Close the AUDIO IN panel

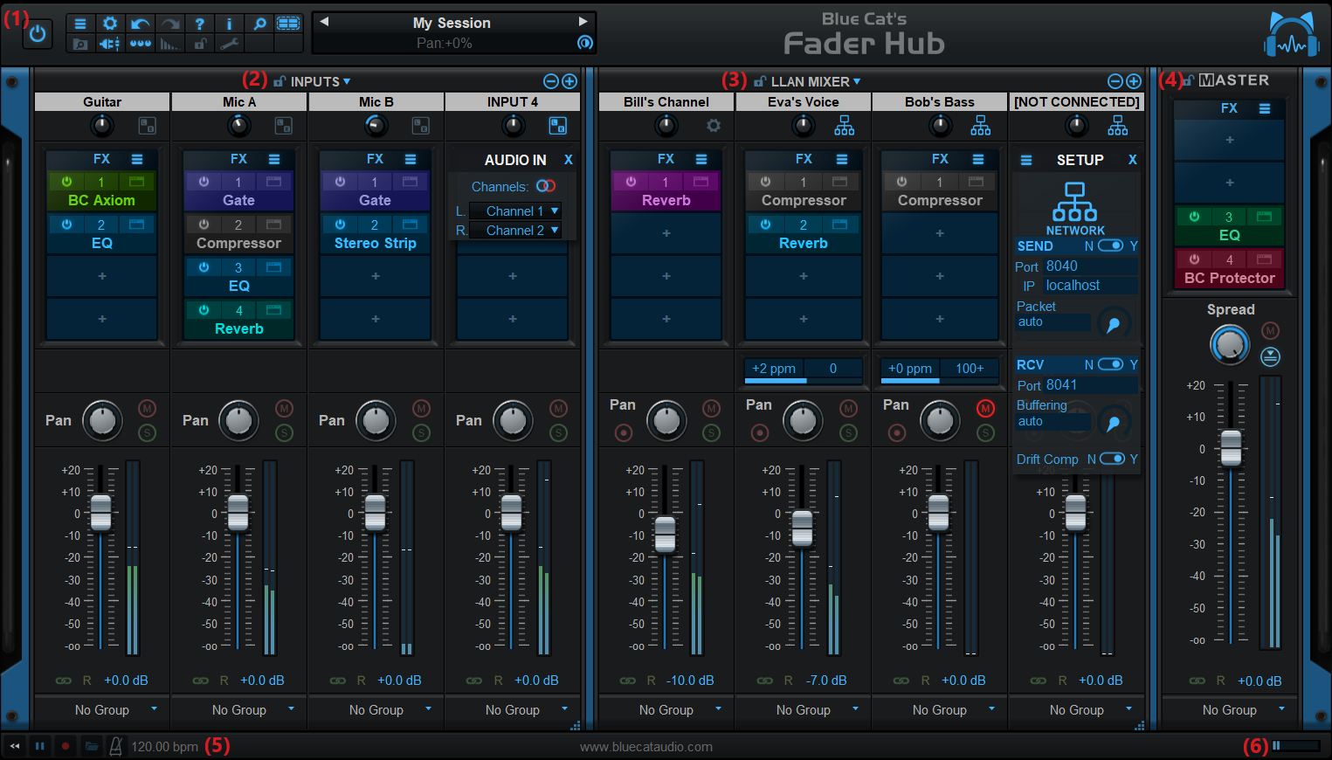569,160
